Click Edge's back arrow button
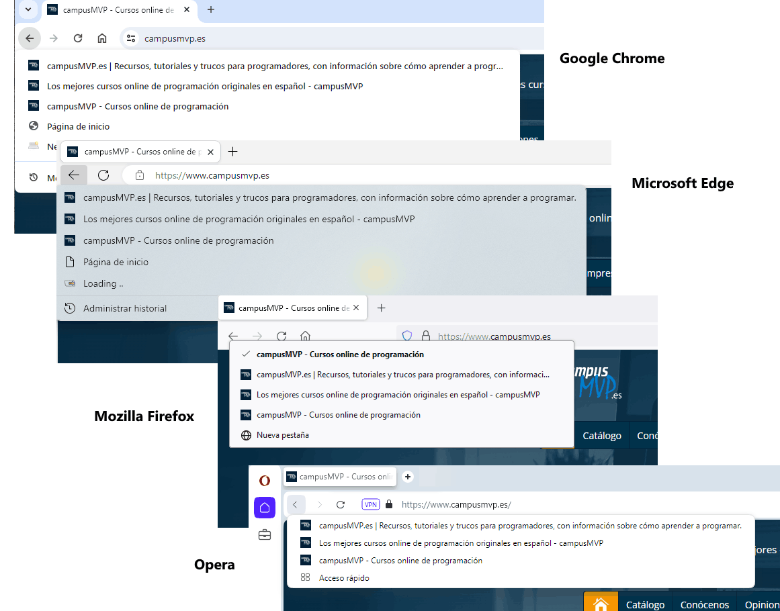Screen dimensions: 780x611 click(x=73, y=175)
